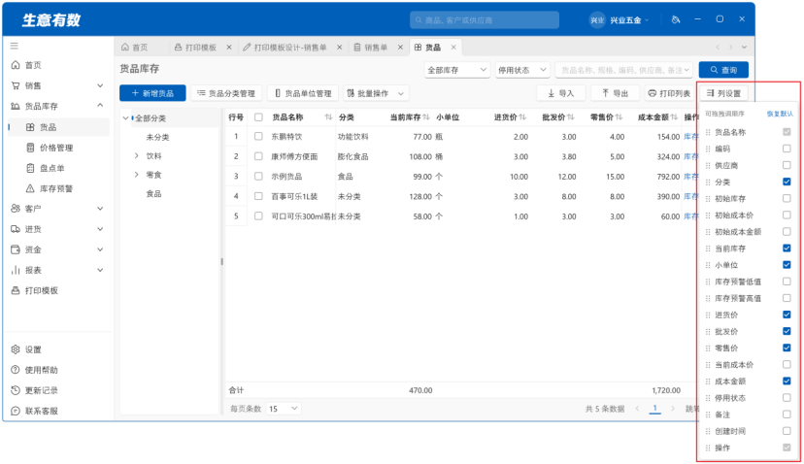Enable the 初始库存 column checkbox
The width and height of the screenshot is (804, 464).
click(x=787, y=198)
